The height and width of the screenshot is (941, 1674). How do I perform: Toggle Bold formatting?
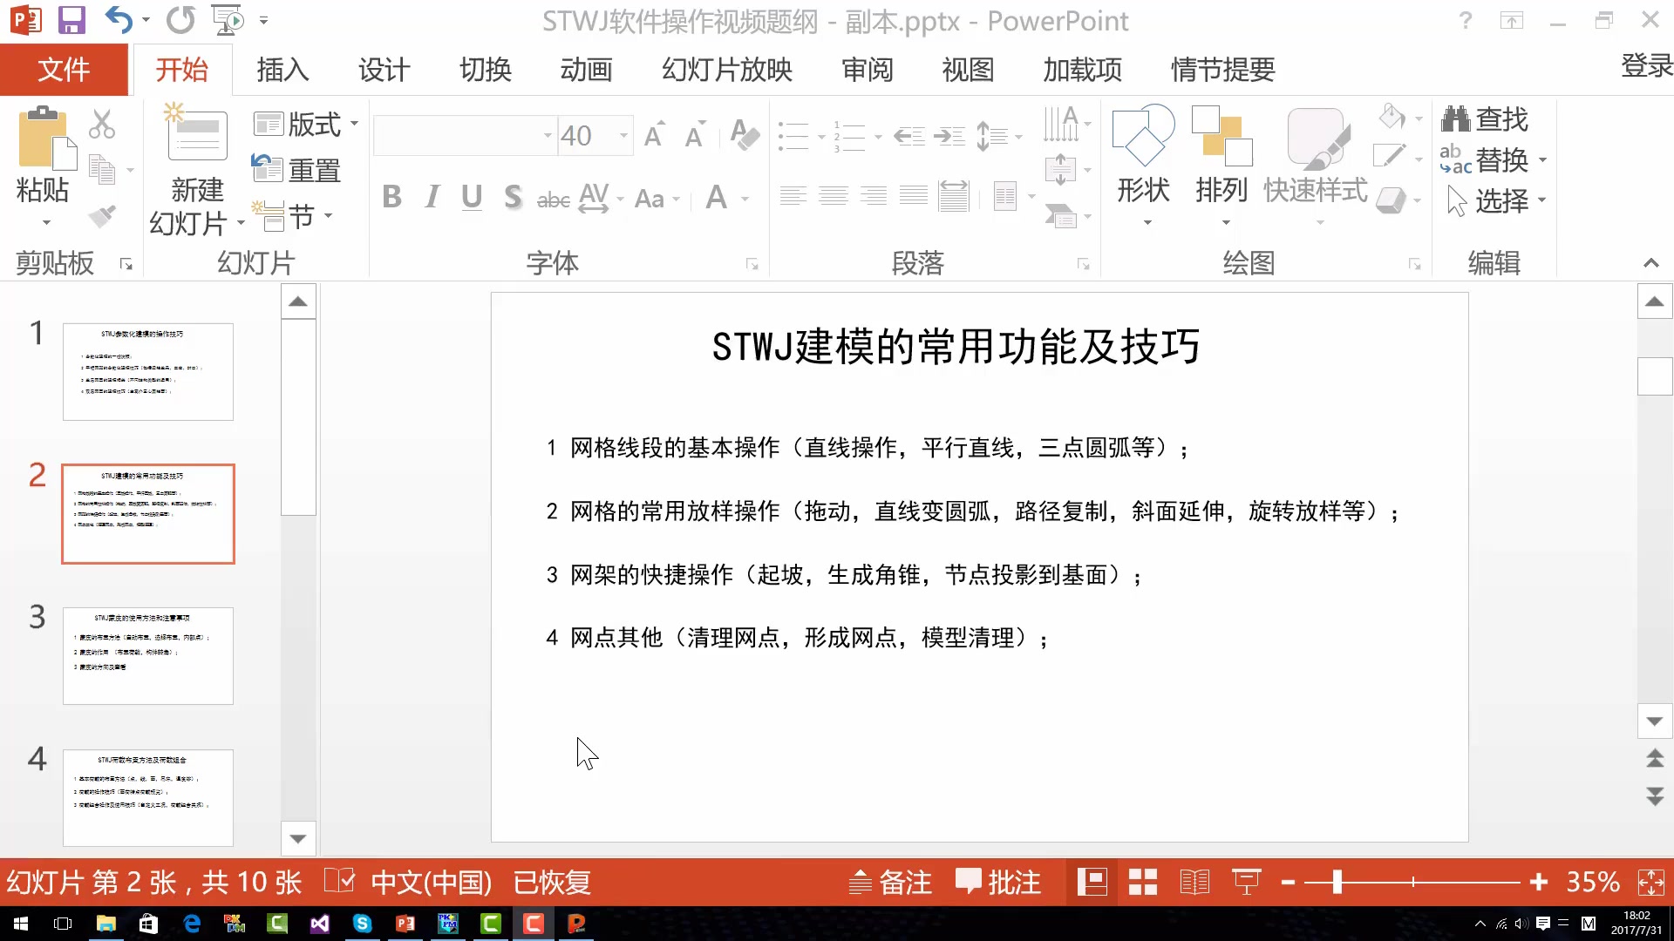tap(391, 198)
